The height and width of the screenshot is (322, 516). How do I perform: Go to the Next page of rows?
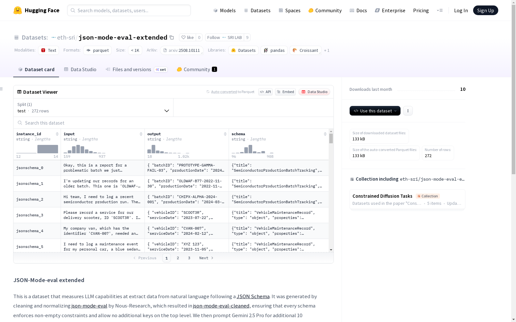point(206,258)
